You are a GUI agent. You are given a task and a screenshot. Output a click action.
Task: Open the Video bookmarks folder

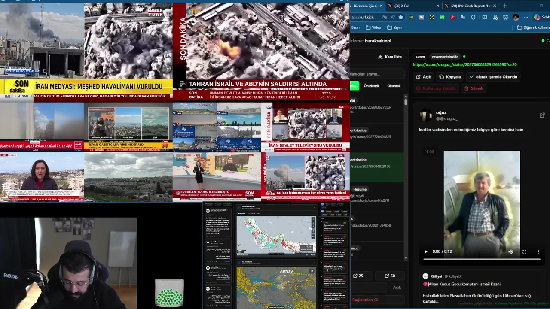373,27
